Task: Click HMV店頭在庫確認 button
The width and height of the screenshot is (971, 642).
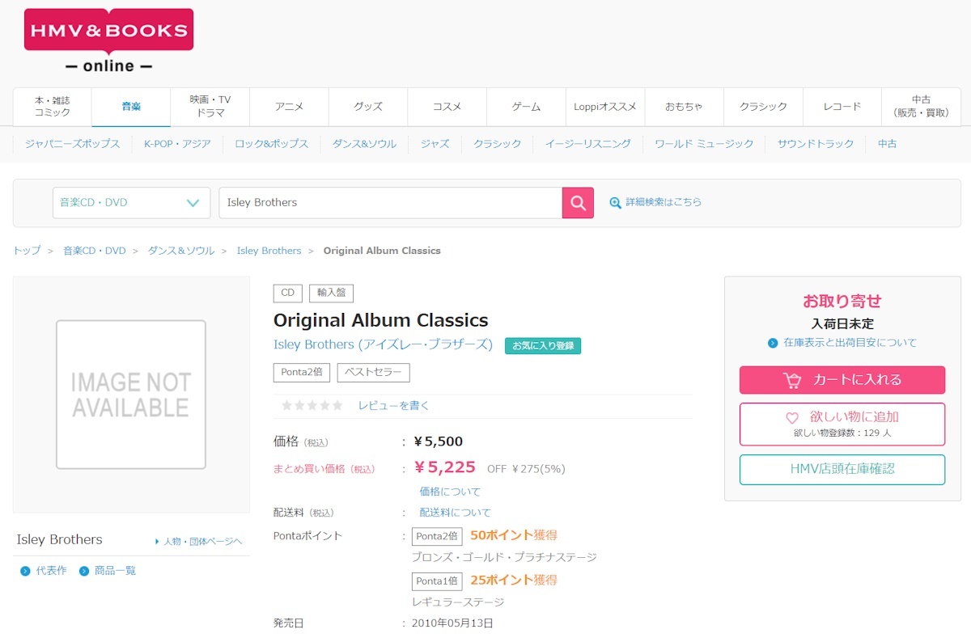Action: [x=842, y=469]
